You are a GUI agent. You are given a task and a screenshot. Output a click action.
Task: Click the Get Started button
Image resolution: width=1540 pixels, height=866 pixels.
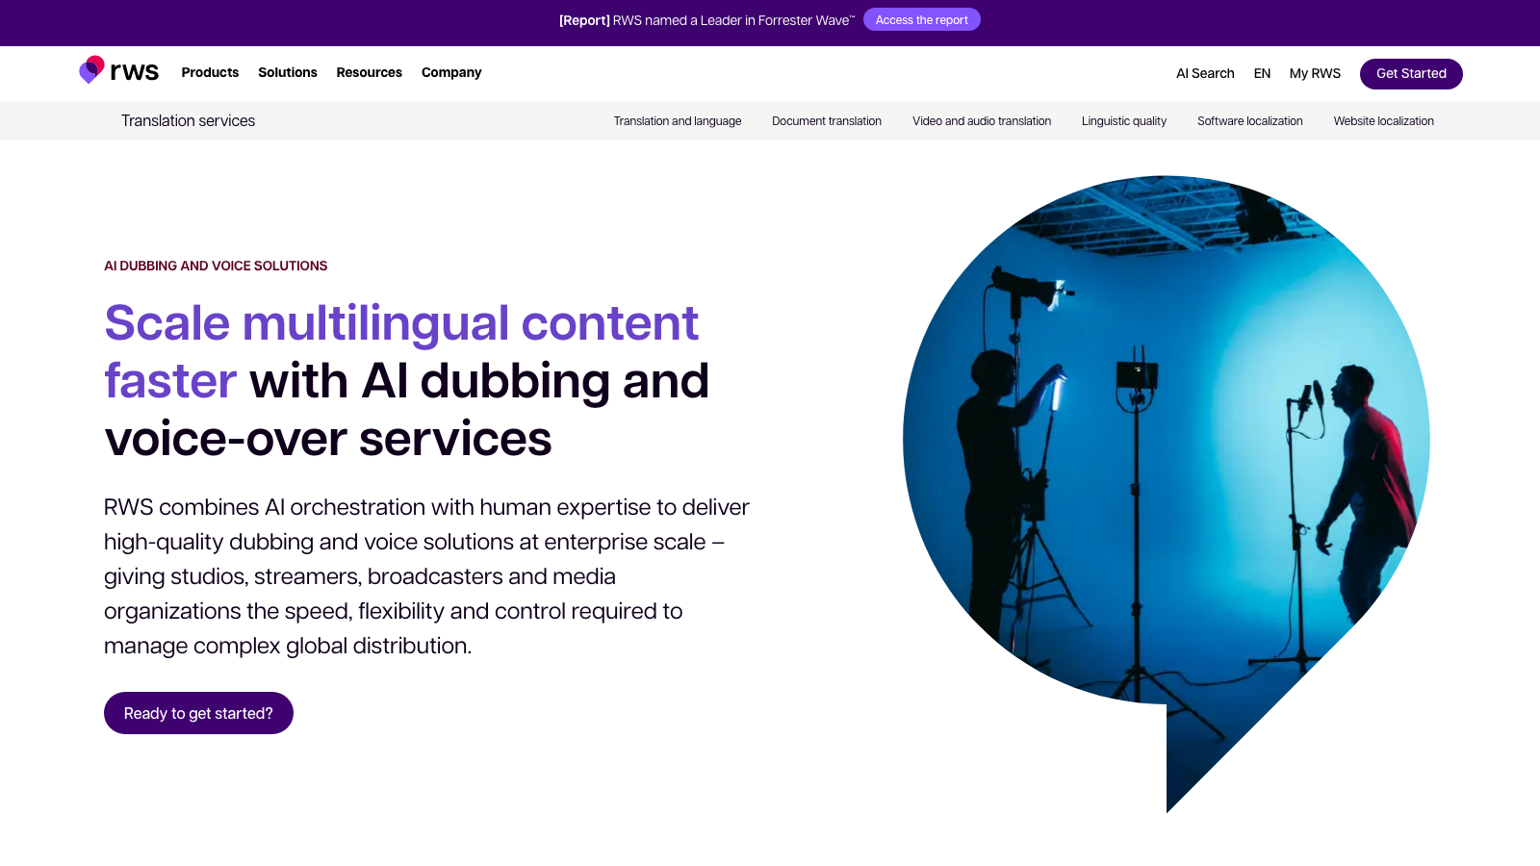(x=1411, y=73)
